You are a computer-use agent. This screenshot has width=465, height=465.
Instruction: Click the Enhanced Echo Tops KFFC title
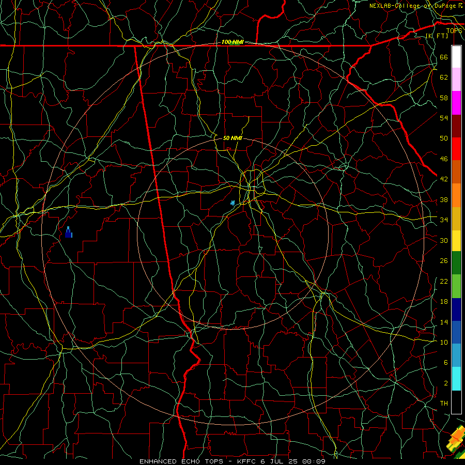233,461
